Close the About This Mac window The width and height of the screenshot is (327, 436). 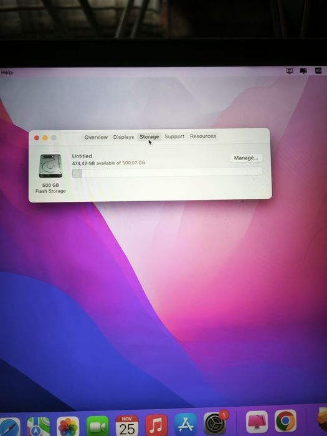[37, 138]
